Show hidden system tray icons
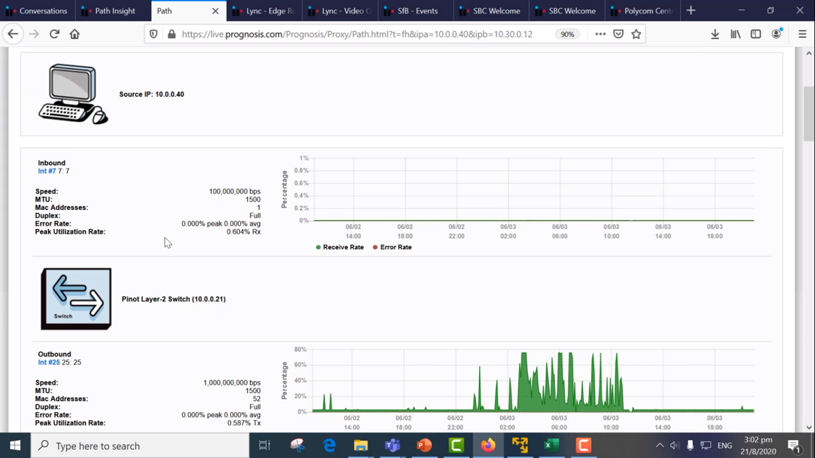815x458 pixels. tap(659, 445)
